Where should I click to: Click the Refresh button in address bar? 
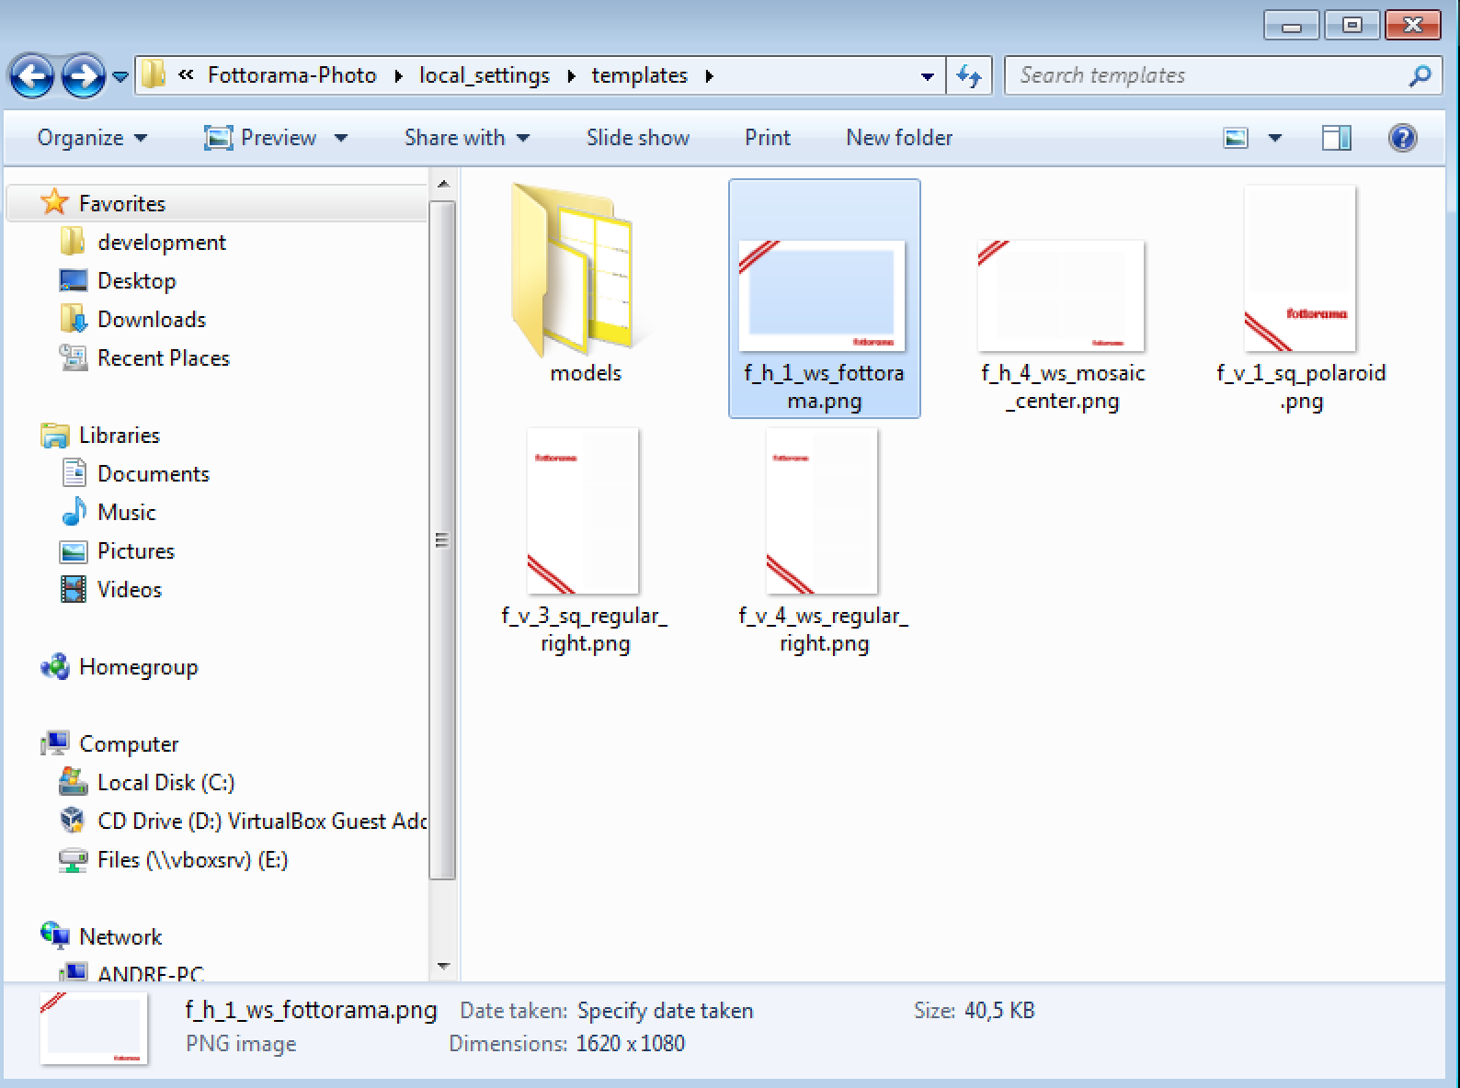pyautogui.click(x=969, y=75)
